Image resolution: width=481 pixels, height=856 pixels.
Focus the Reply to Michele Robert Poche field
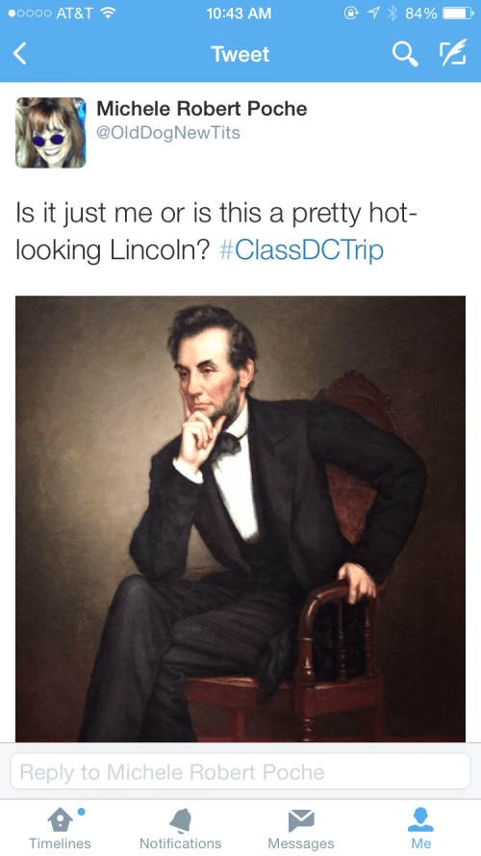point(240,772)
